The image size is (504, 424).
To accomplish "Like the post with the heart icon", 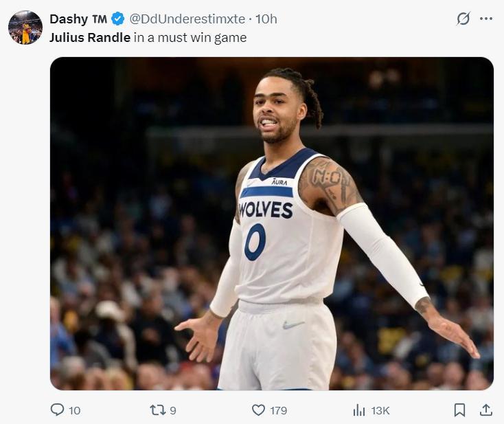I will coord(258,410).
